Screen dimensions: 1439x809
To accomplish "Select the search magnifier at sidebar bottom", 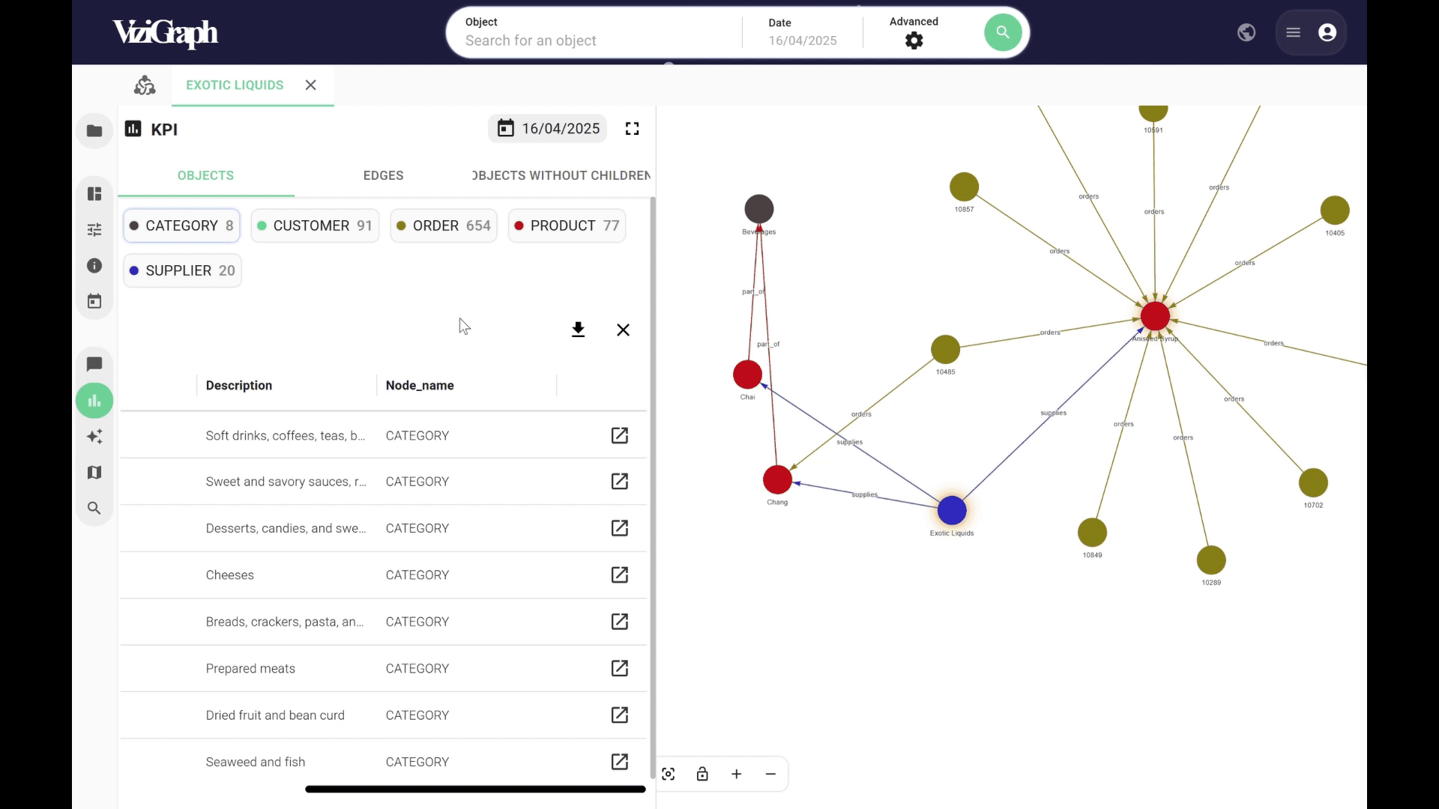I will [x=94, y=508].
